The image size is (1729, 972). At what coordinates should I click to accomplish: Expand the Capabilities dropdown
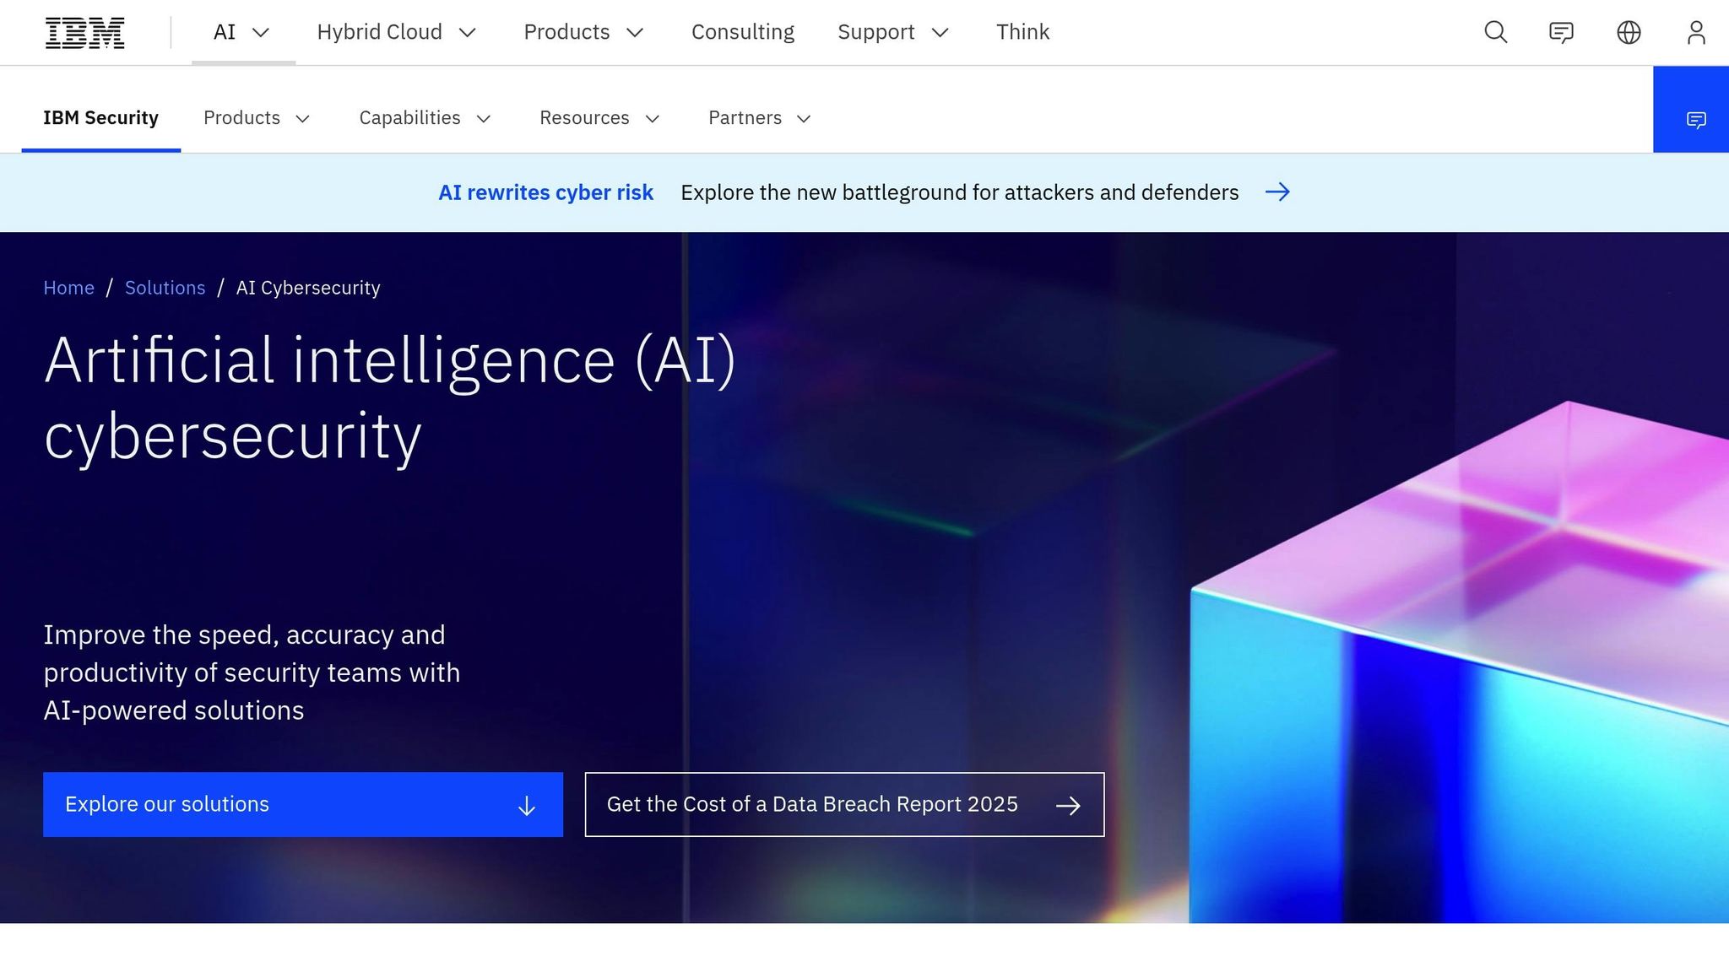tap(425, 118)
